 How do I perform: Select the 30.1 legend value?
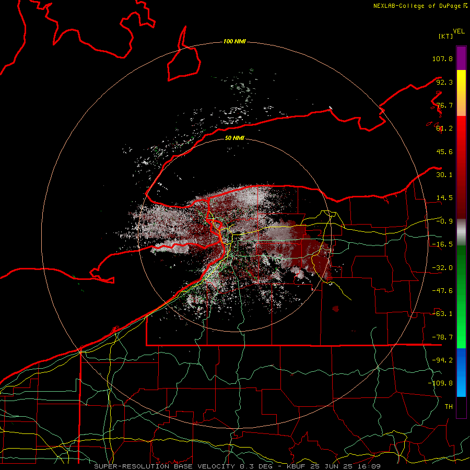click(x=444, y=175)
